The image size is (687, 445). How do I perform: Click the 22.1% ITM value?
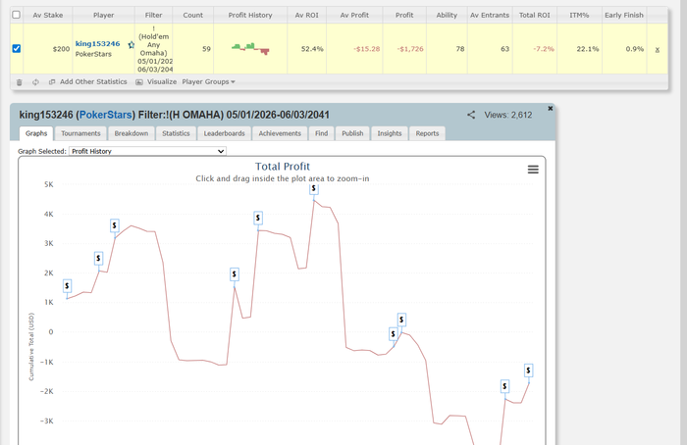pyautogui.click(x=588, y=49)
